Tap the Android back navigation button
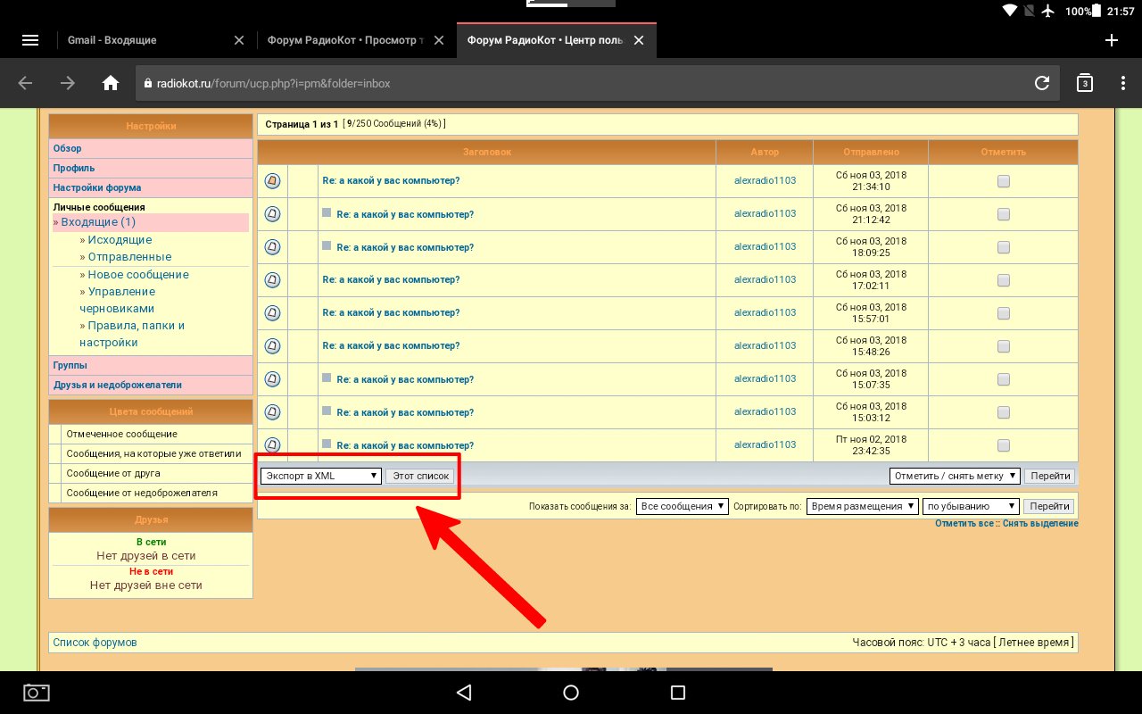This screenshot has width=1142, height=714. tap(463, 693)
